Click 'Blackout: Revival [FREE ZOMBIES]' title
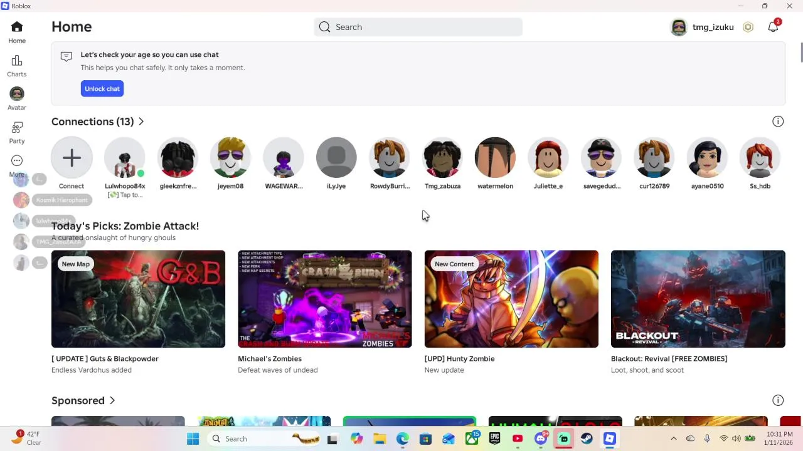 coord(669,359)
